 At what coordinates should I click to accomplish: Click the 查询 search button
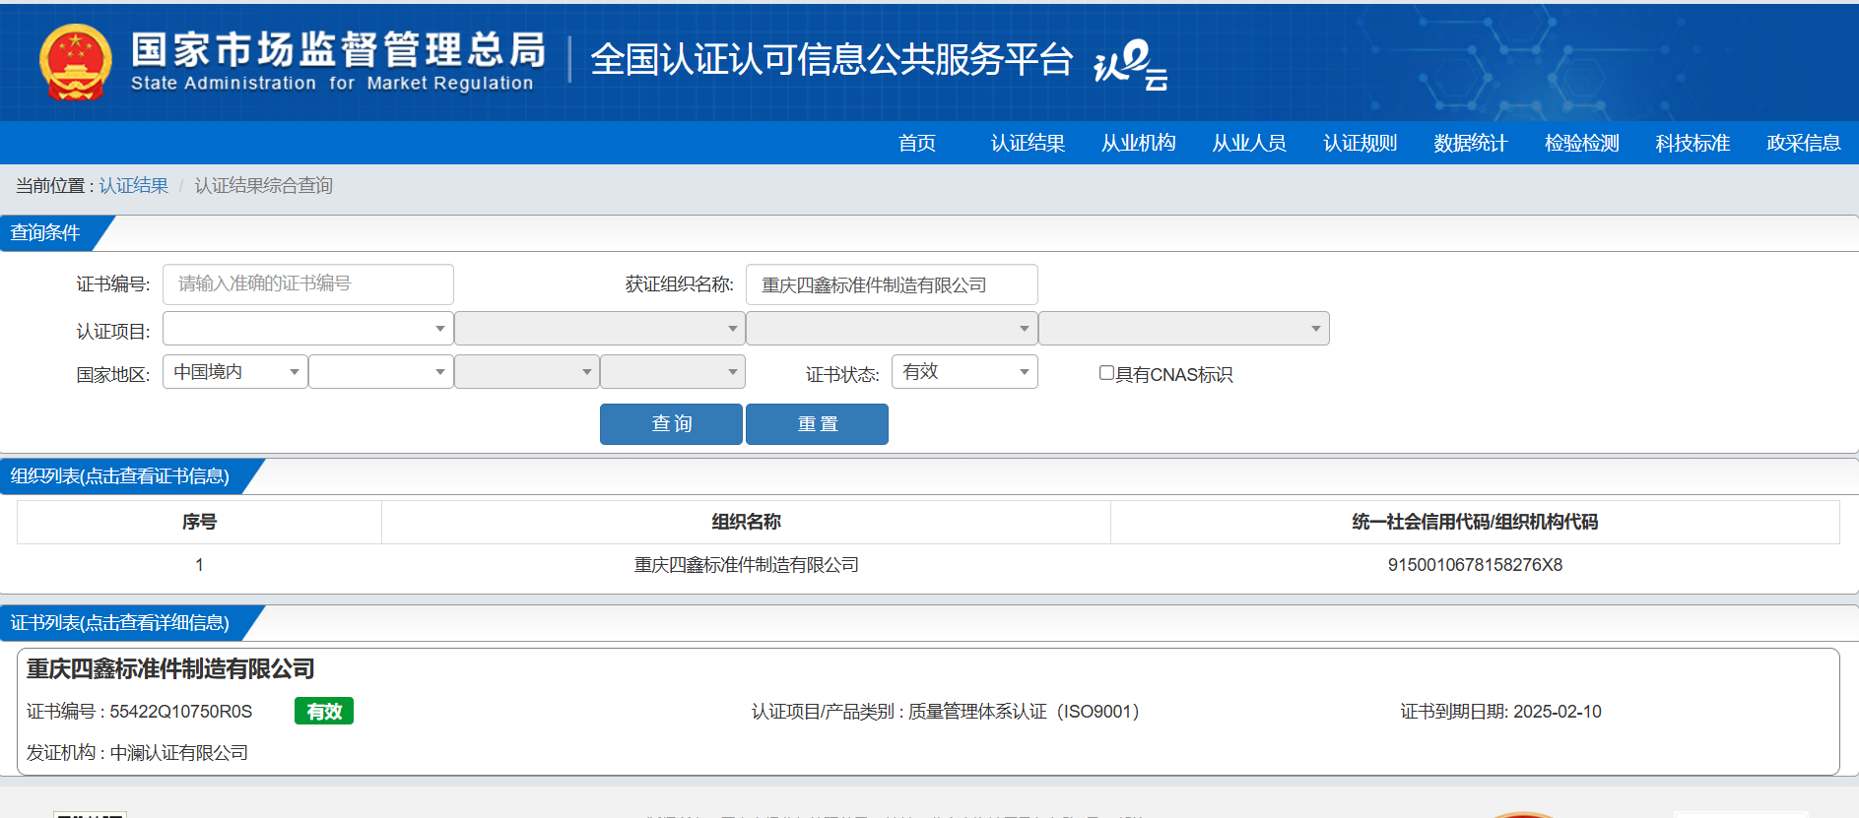point(671,424)
